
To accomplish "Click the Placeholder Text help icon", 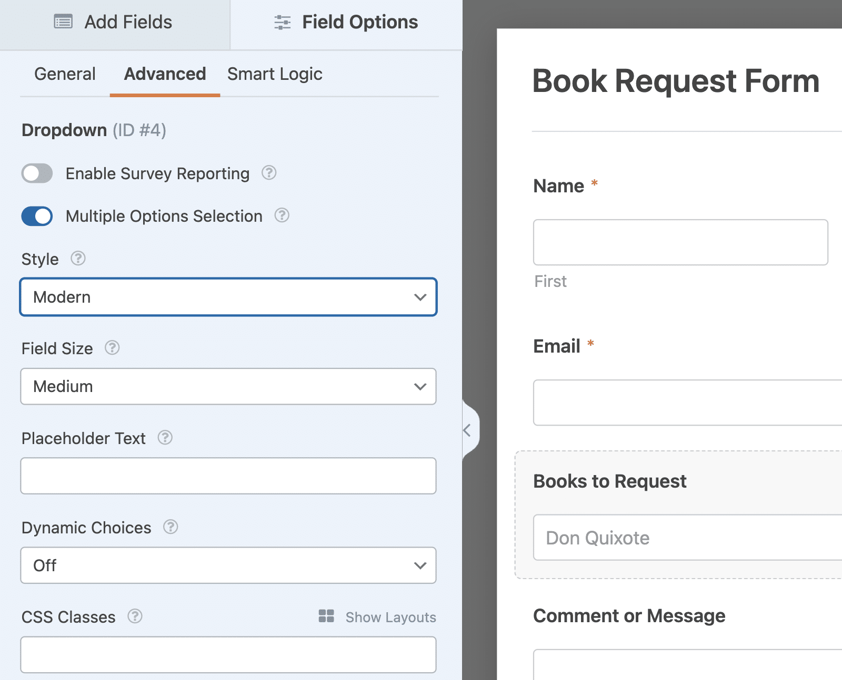I will 165,438.
